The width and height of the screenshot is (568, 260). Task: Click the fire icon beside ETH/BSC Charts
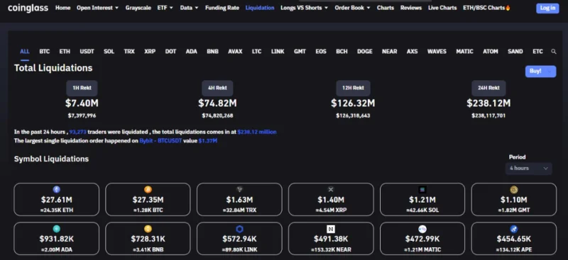tap(508, 8)
